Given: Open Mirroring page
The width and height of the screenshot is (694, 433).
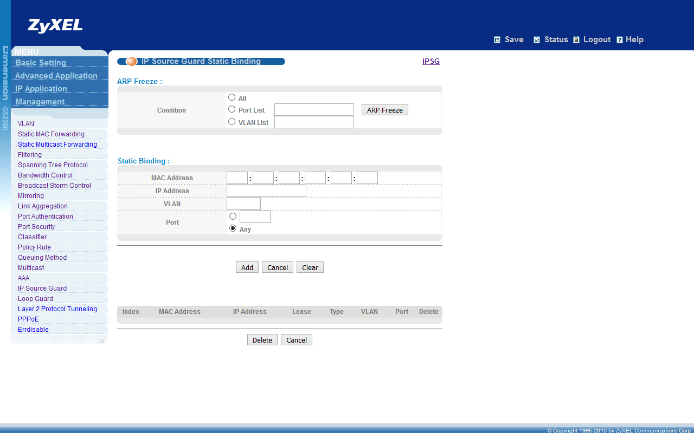Looking at the screenshot, I should 31,196.
